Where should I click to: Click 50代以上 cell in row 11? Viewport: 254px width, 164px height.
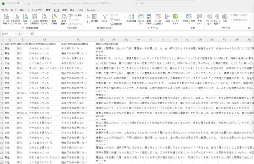click(x=22, y=93)
